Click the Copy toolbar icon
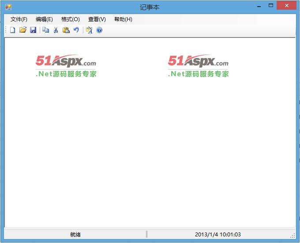Image resolution: width=300 pixels, height=243 pixels. point(45,30)
